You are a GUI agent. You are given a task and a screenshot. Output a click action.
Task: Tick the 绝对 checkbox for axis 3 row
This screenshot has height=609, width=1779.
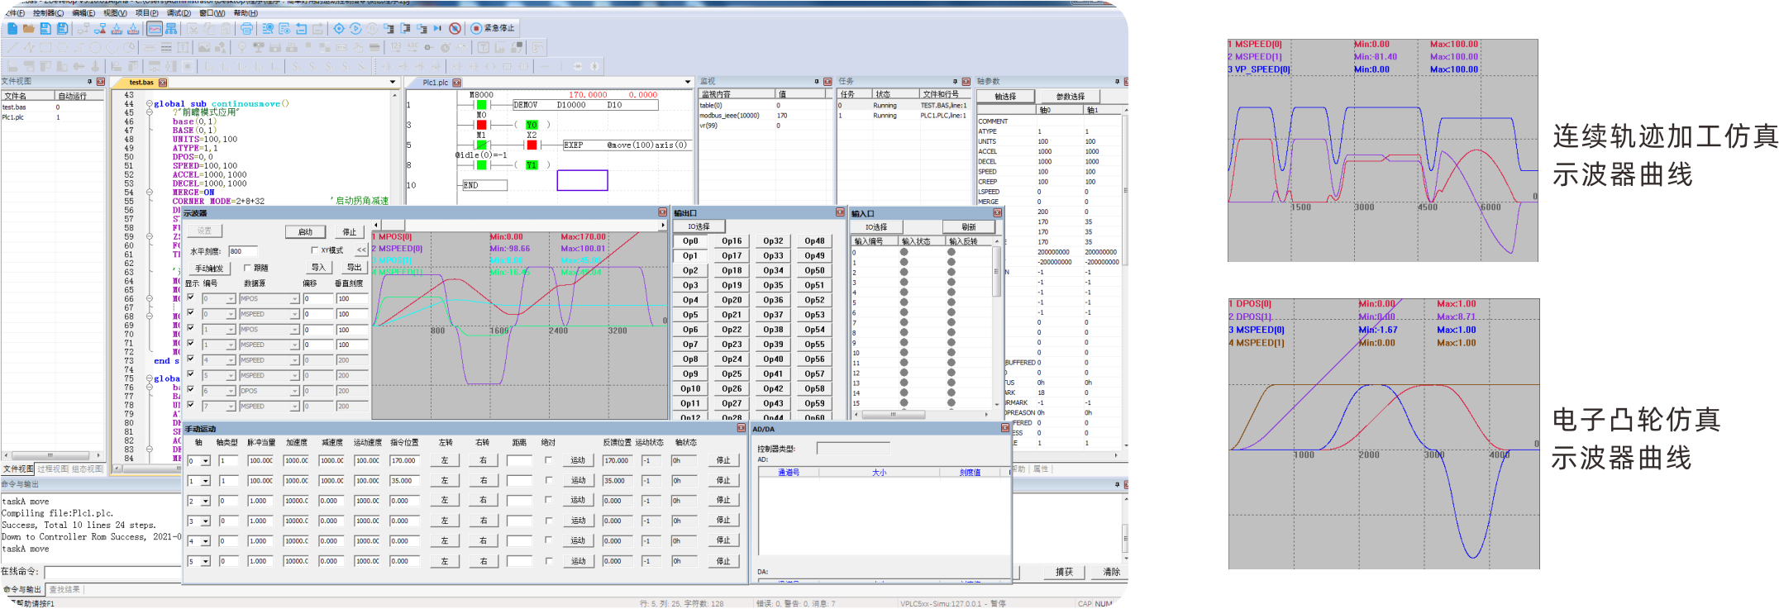point(548,521)
